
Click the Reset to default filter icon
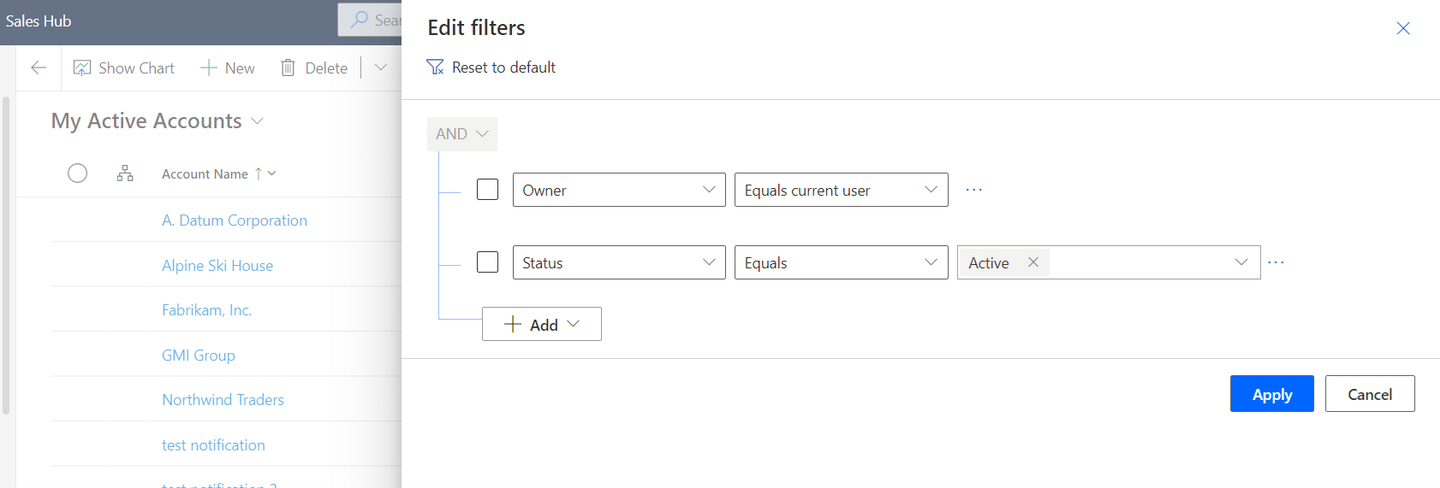[x=435, y=67]
